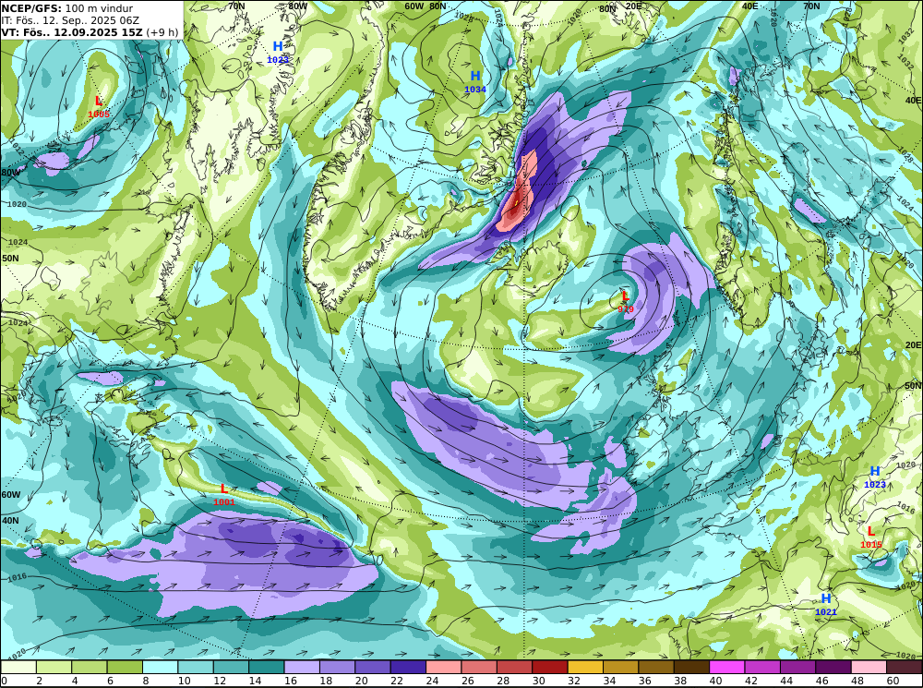Click the '80N 20E' label at the top
The height and width of the screenshot is (688, 923).
click(620, 8)
